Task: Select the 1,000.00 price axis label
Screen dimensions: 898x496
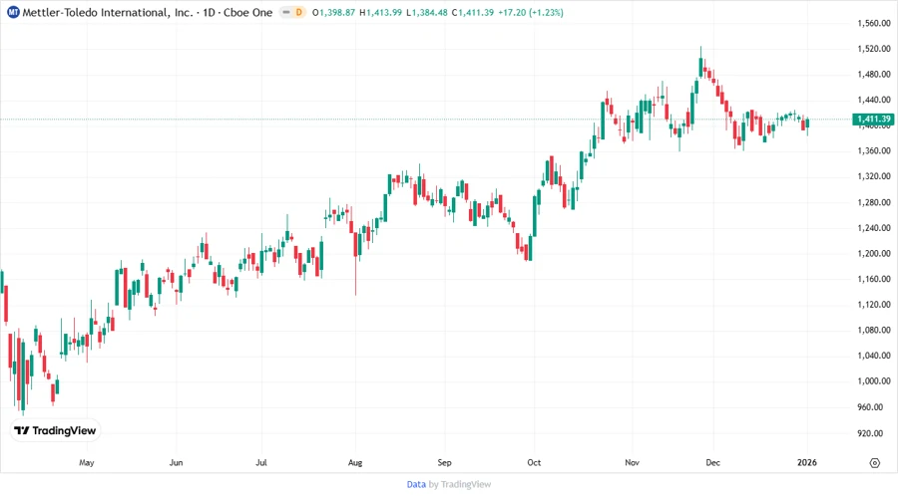Action: coord(874,381)
